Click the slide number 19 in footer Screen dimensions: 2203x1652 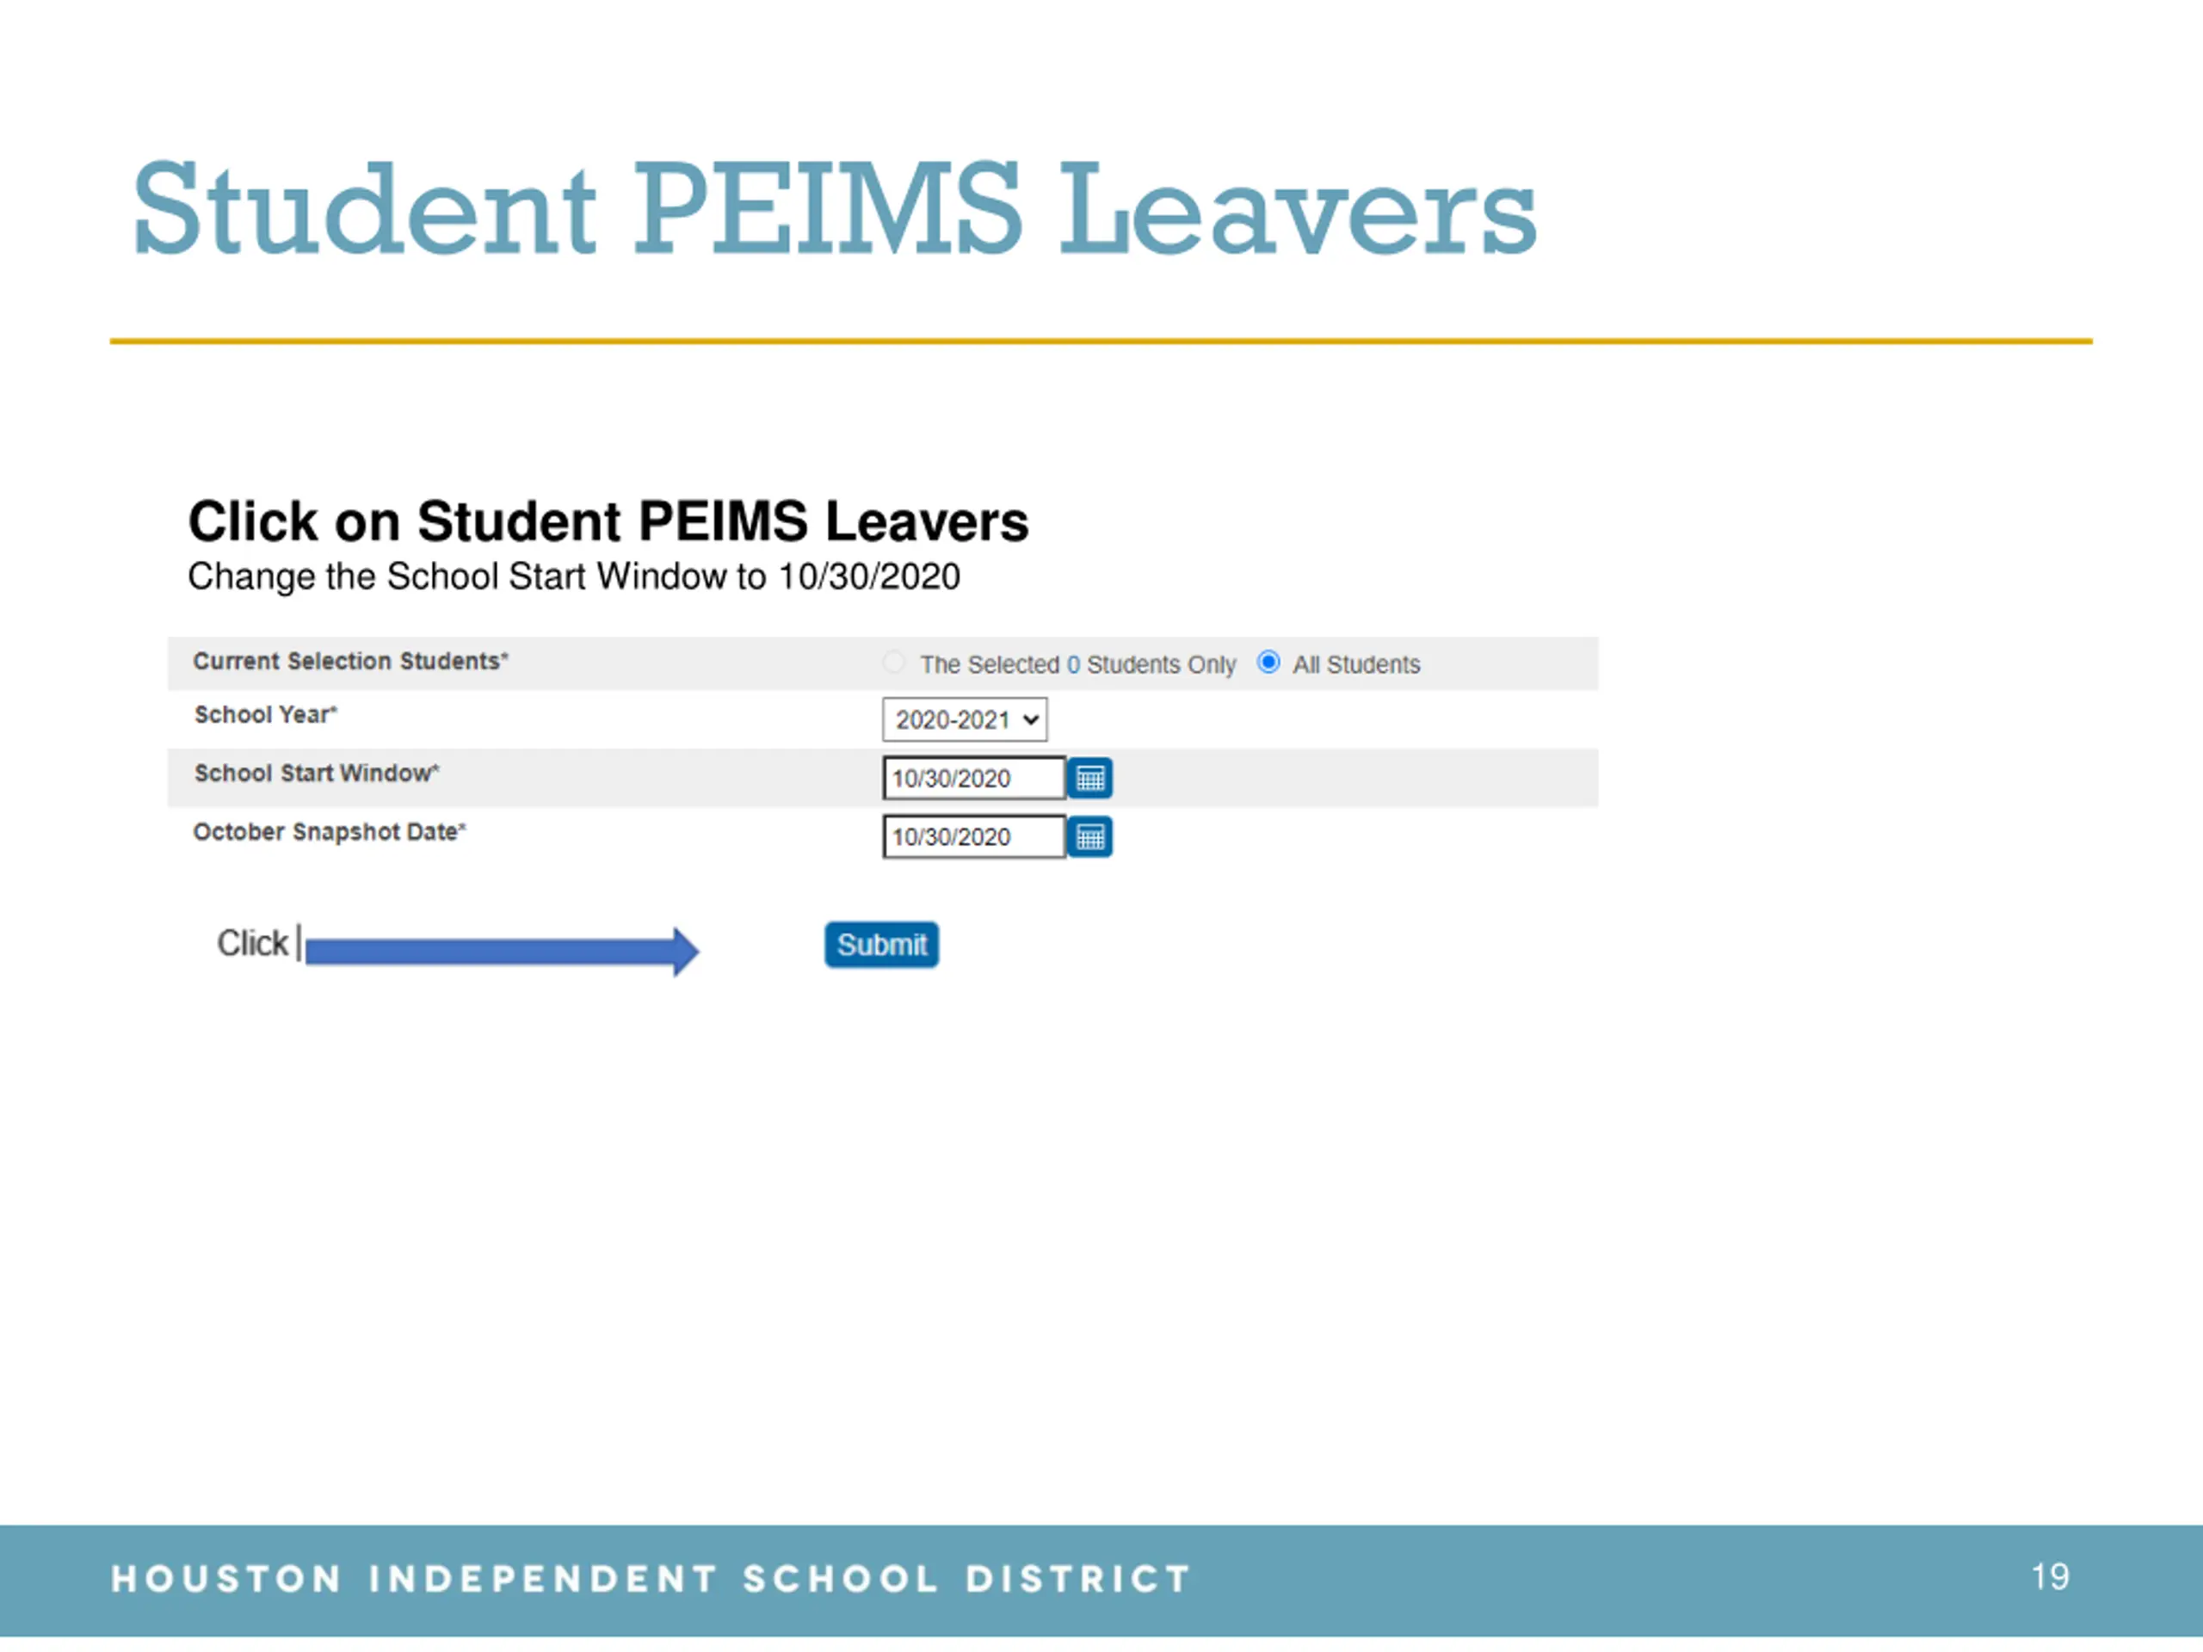pos(2051,1576)
